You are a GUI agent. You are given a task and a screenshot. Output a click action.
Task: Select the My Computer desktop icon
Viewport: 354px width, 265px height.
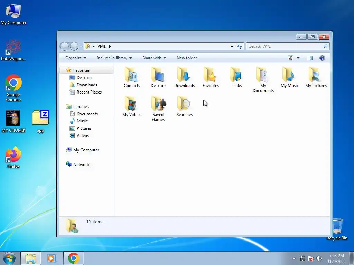click(x=13, y=14)
